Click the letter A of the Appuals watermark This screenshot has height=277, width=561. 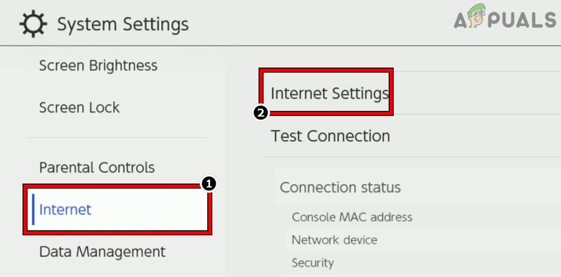tap(461, 21)
